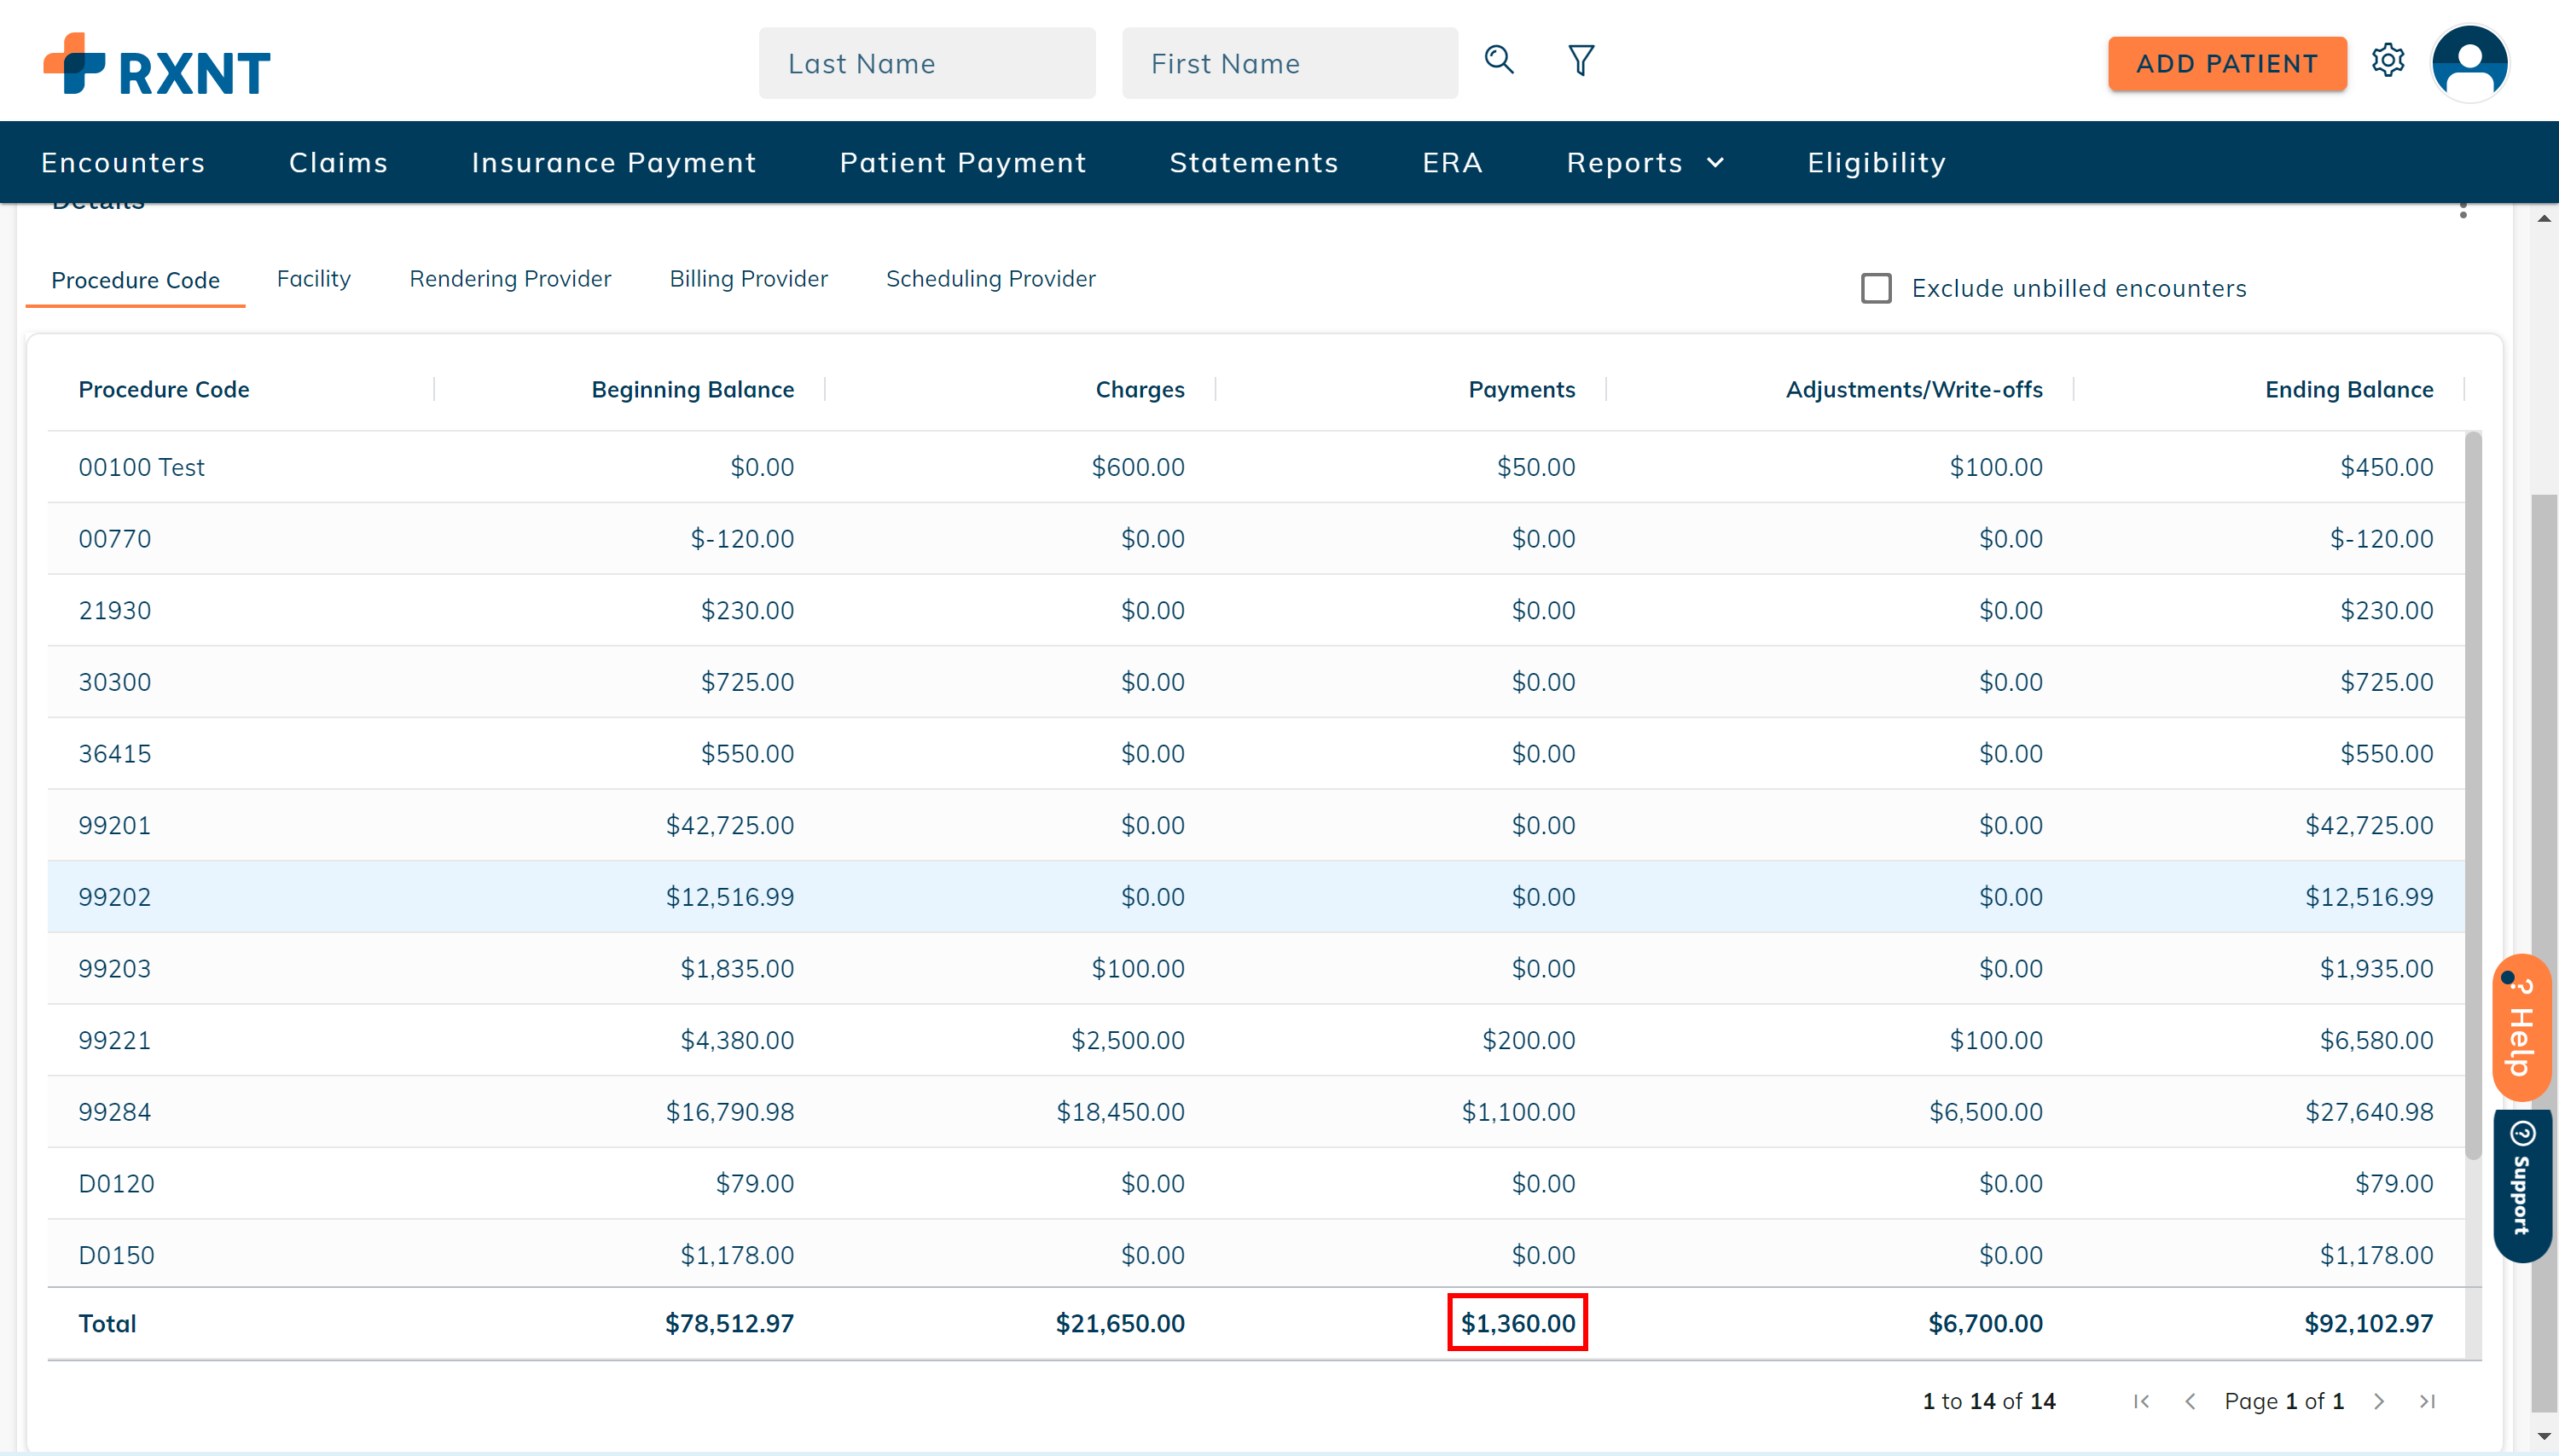
Task: Open the Claims menu
Action: [x=338, y=162]
